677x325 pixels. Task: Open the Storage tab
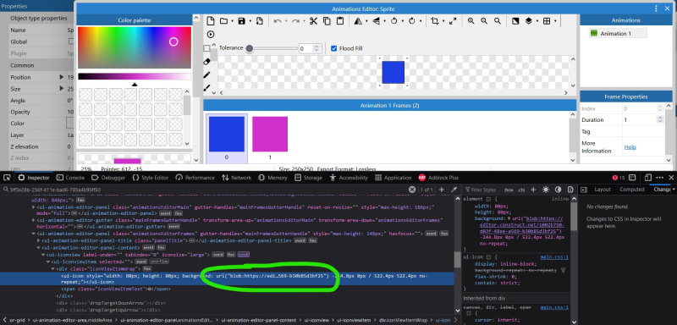pyautogui.click(x=308, y=178)
